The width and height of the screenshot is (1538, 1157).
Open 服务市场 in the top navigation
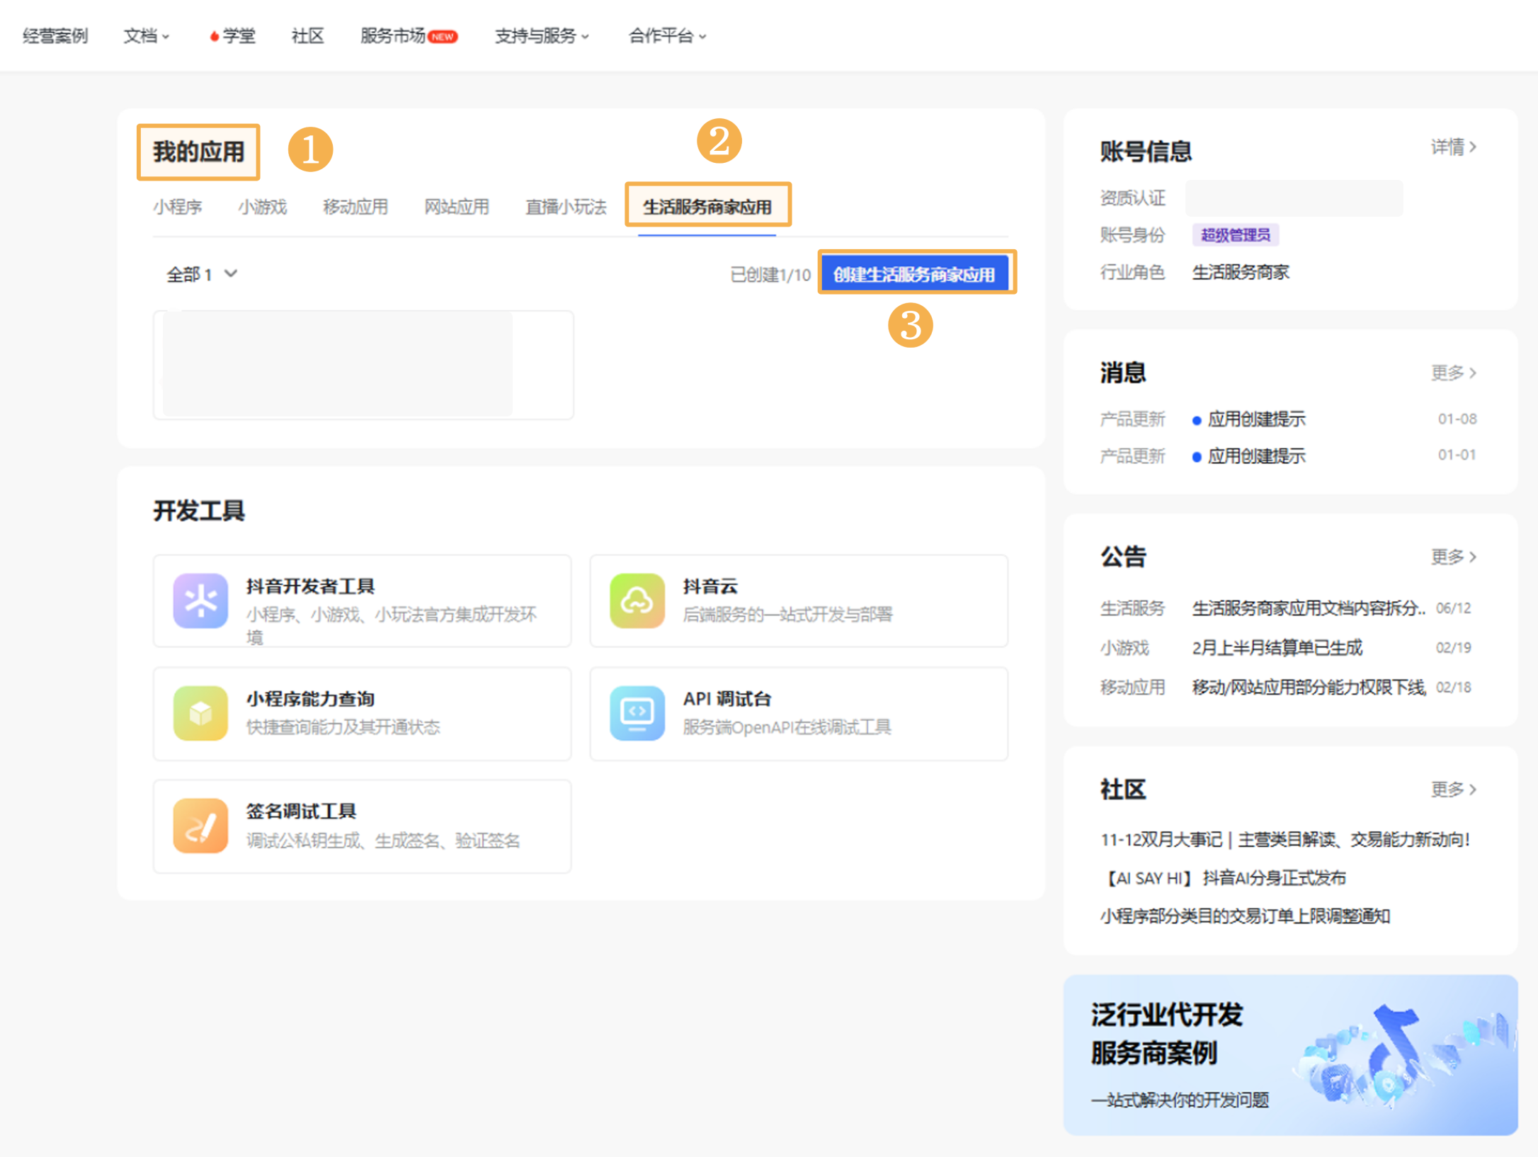pos(393,36)
